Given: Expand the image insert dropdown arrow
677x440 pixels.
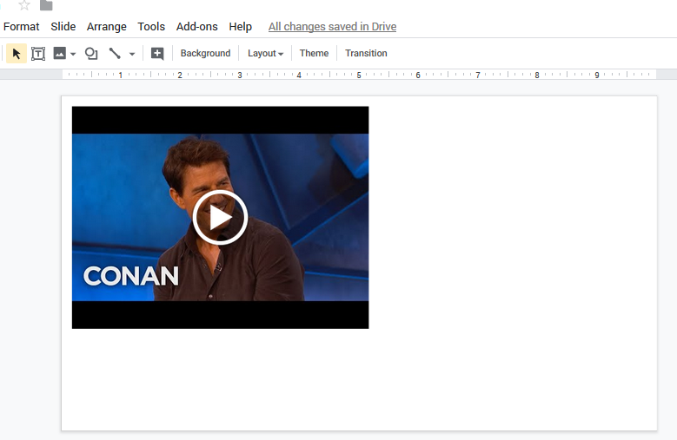Looking at the screenshot, I should [73, 54].
